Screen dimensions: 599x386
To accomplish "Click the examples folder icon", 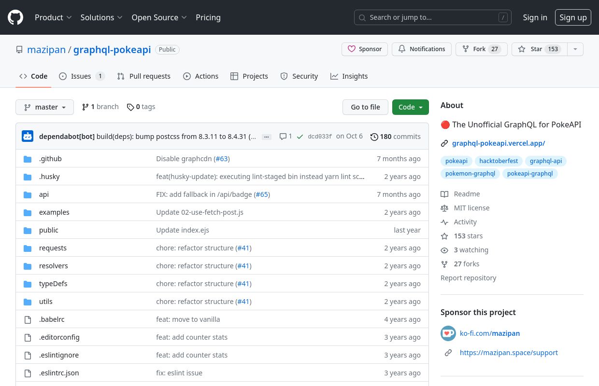I will tap(28, 212).
